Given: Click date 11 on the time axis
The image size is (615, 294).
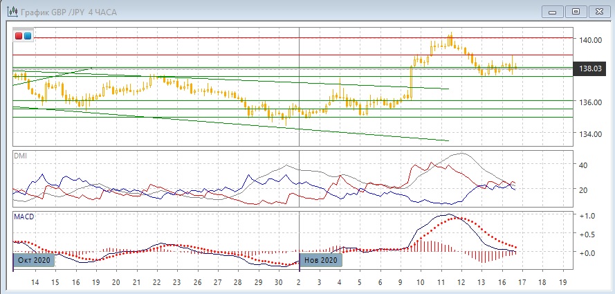Looking at the screenshot, I should click(x=441, y=283).
